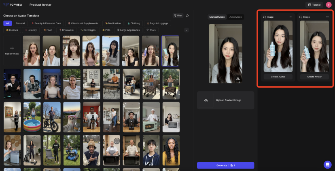
Task: Click the plus icon for Use My Photo
Action: [12, 48]
